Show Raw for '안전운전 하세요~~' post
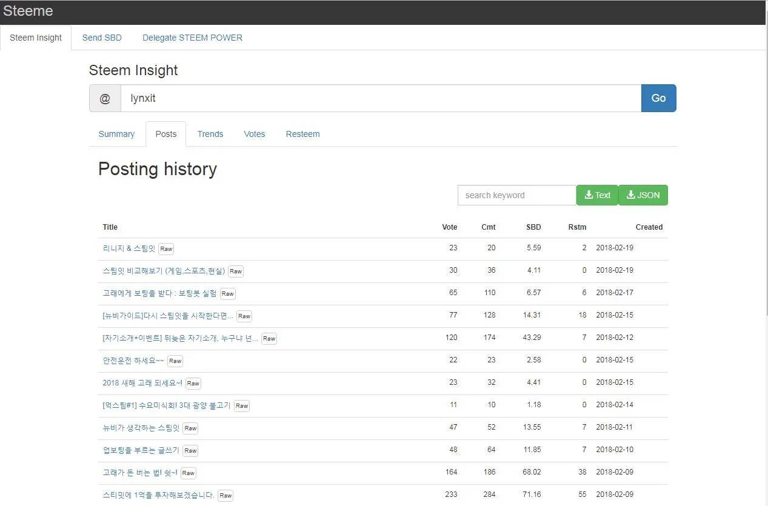The image size is (768, 506). [x=175, y=361]
